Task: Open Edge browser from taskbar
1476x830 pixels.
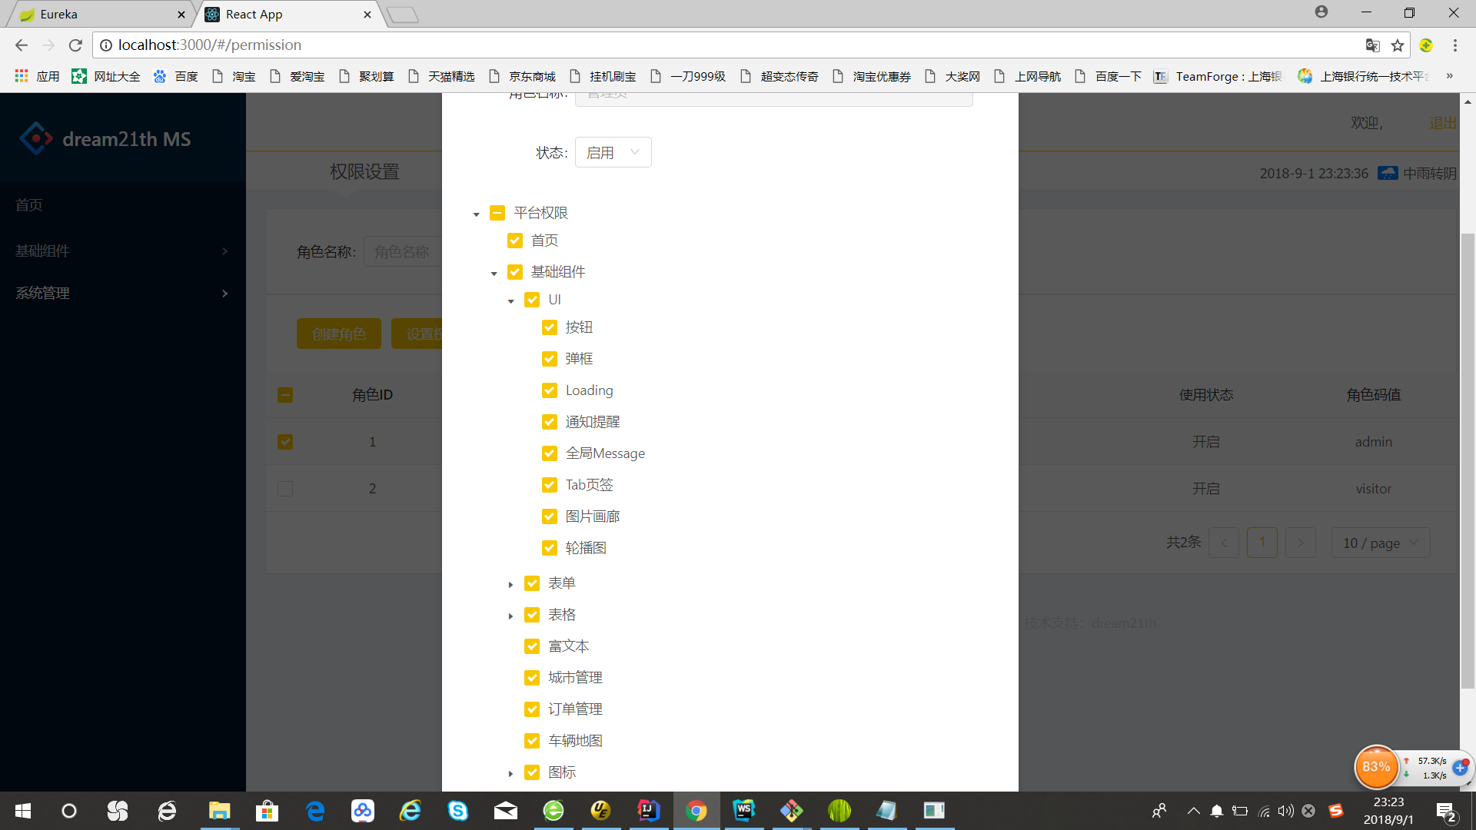Action: tap(315, 811)
